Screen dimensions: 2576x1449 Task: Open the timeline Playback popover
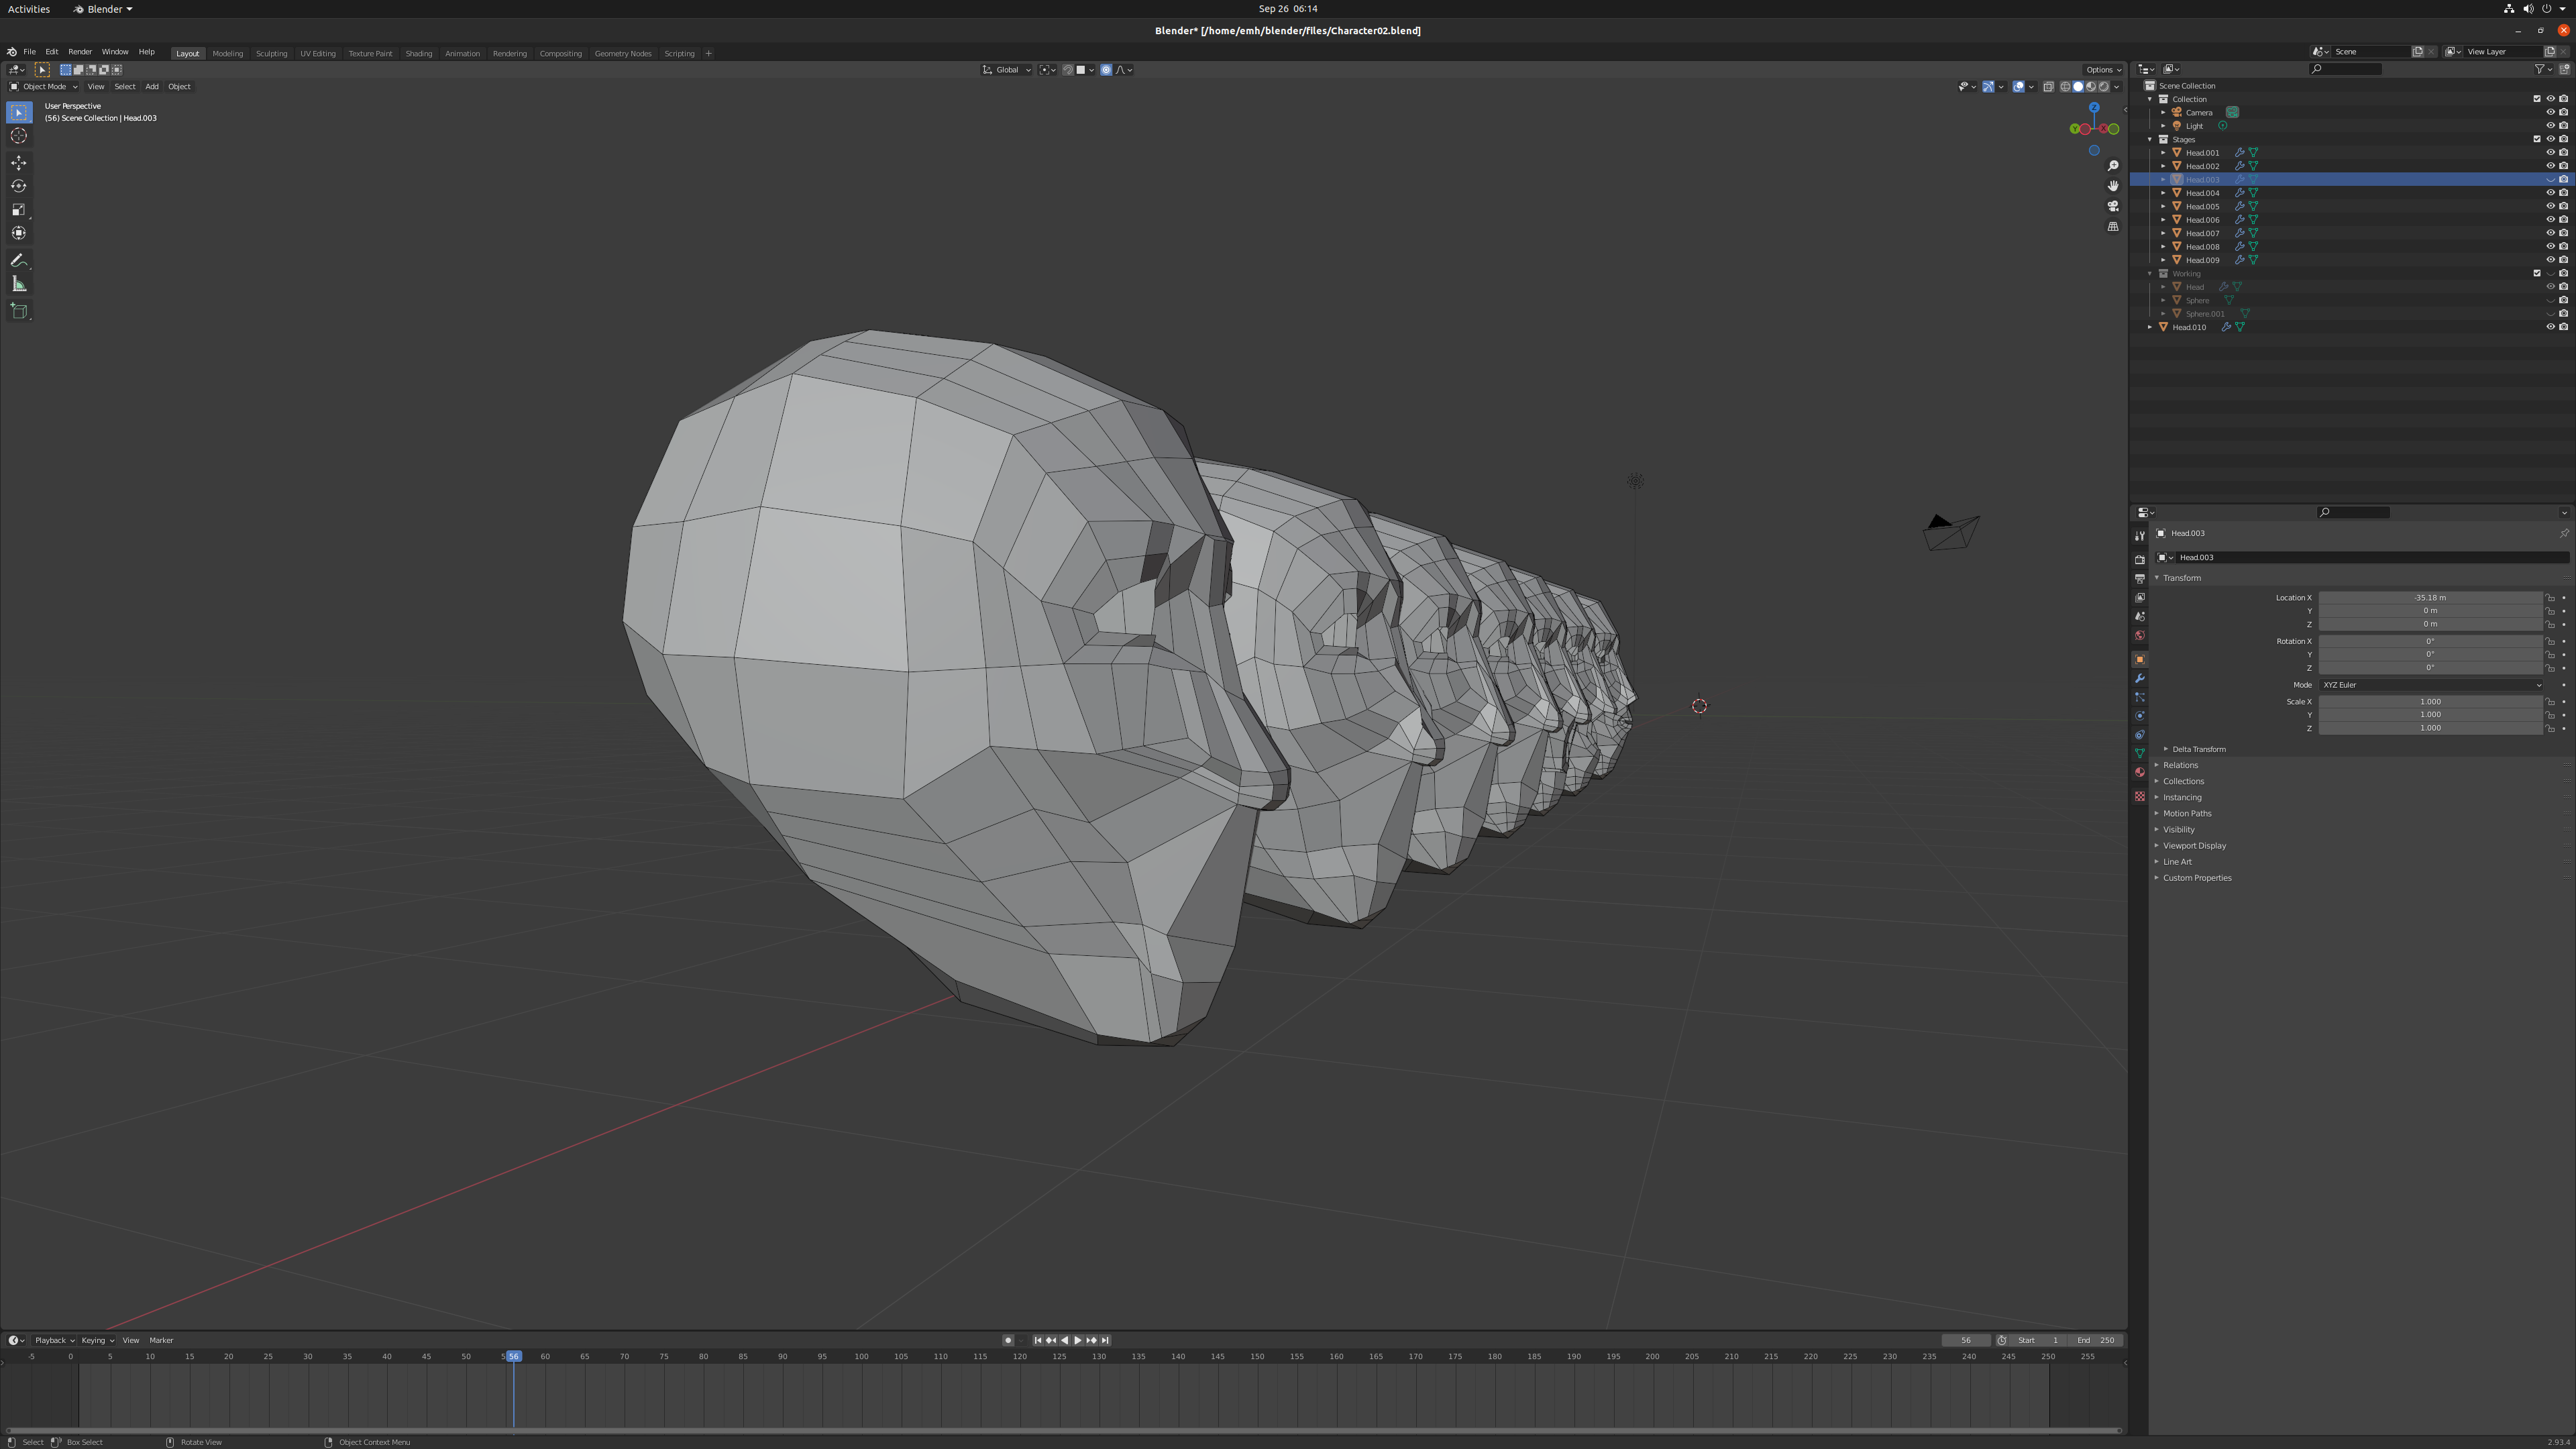click(54, 1340)
